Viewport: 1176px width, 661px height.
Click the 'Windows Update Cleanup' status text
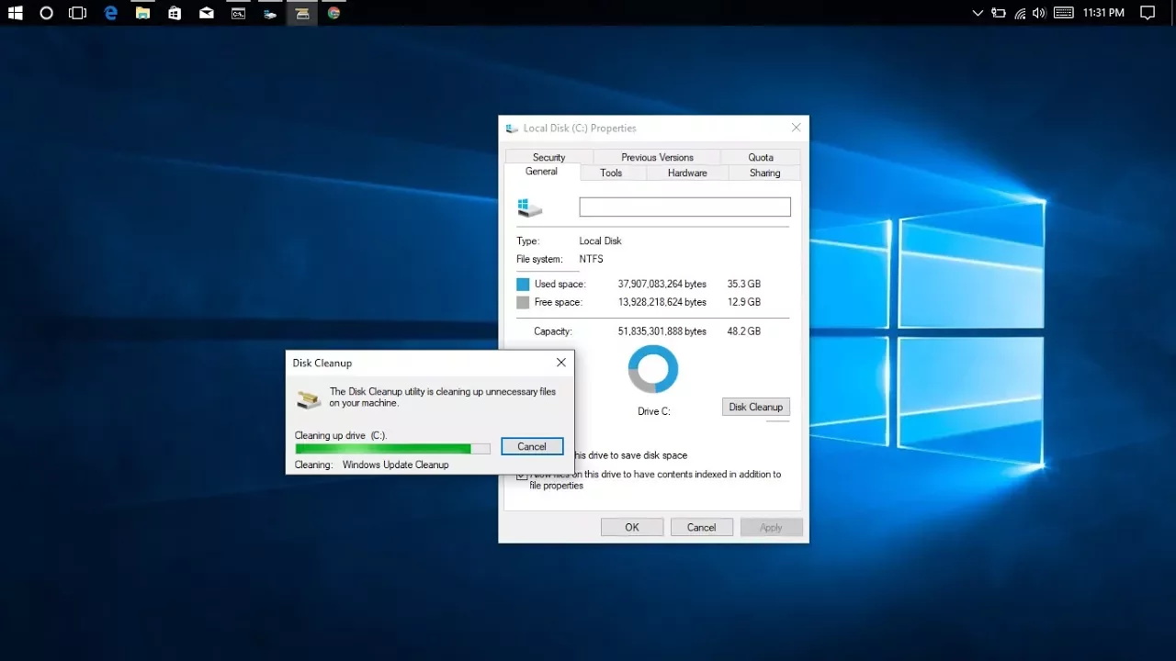[395, 465]
